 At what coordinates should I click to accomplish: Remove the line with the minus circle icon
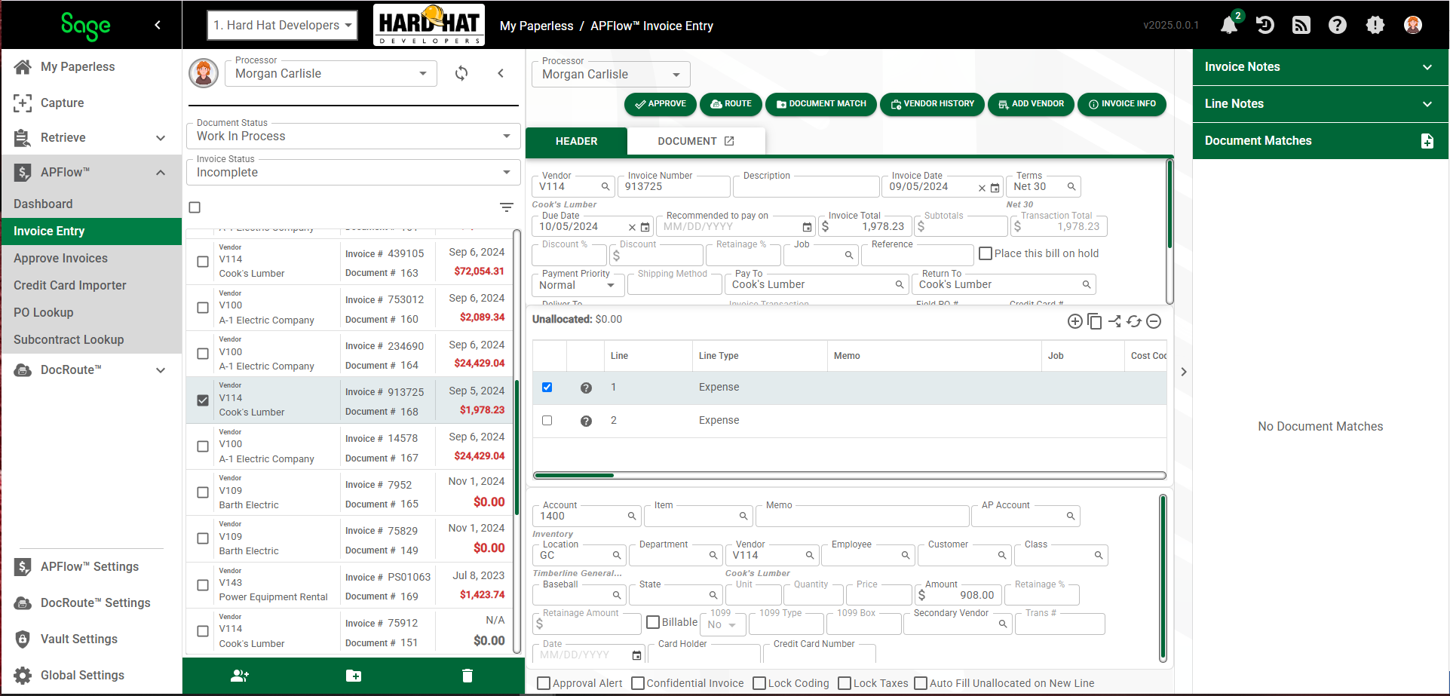(1154, 321)
